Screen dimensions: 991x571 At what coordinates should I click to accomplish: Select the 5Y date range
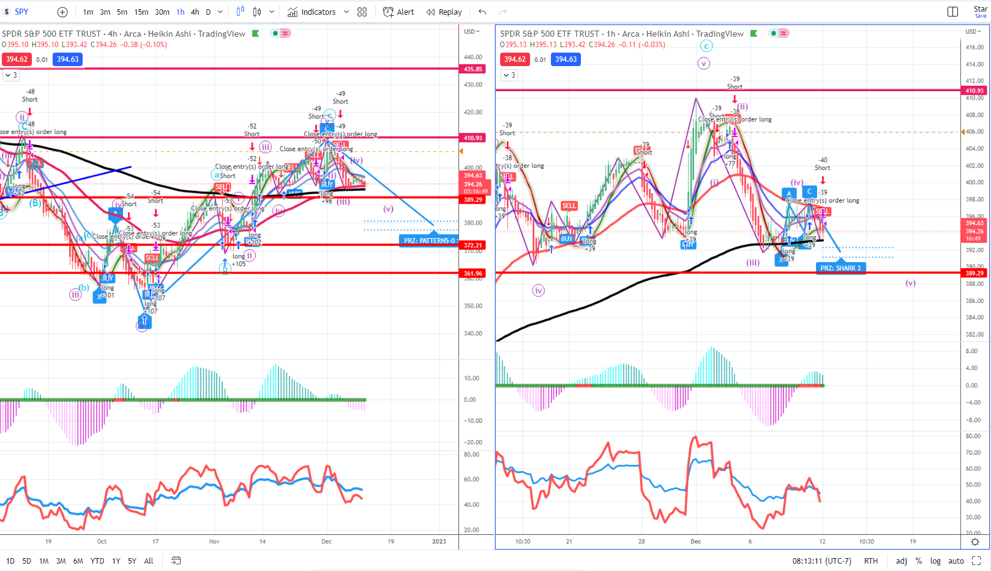pyautogui.click(x=132, y=561)
